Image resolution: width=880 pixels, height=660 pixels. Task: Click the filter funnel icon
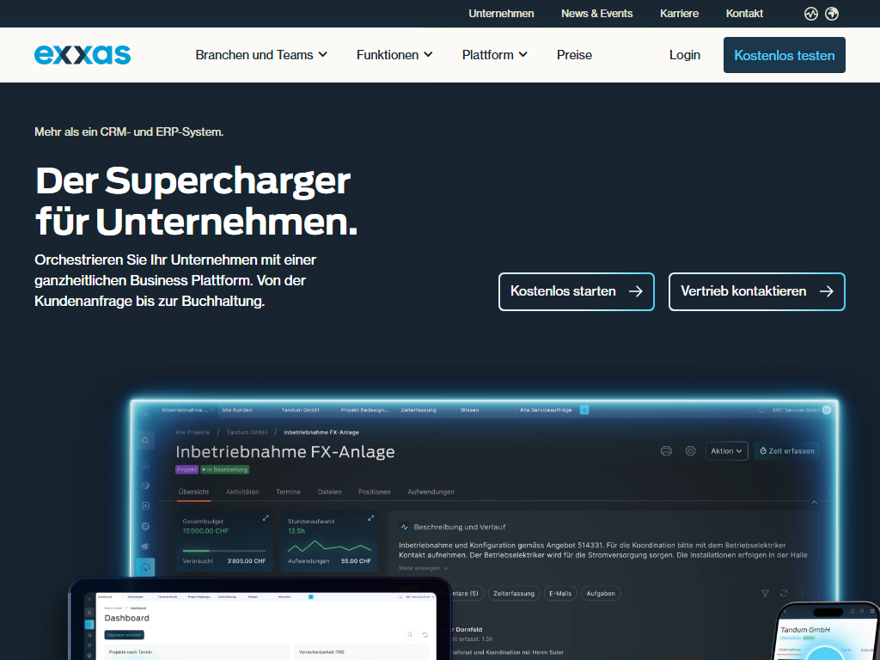764,593
